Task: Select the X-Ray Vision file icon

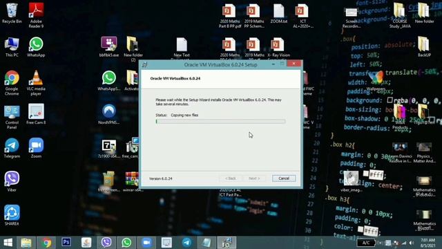Action: tap(278, 48)
